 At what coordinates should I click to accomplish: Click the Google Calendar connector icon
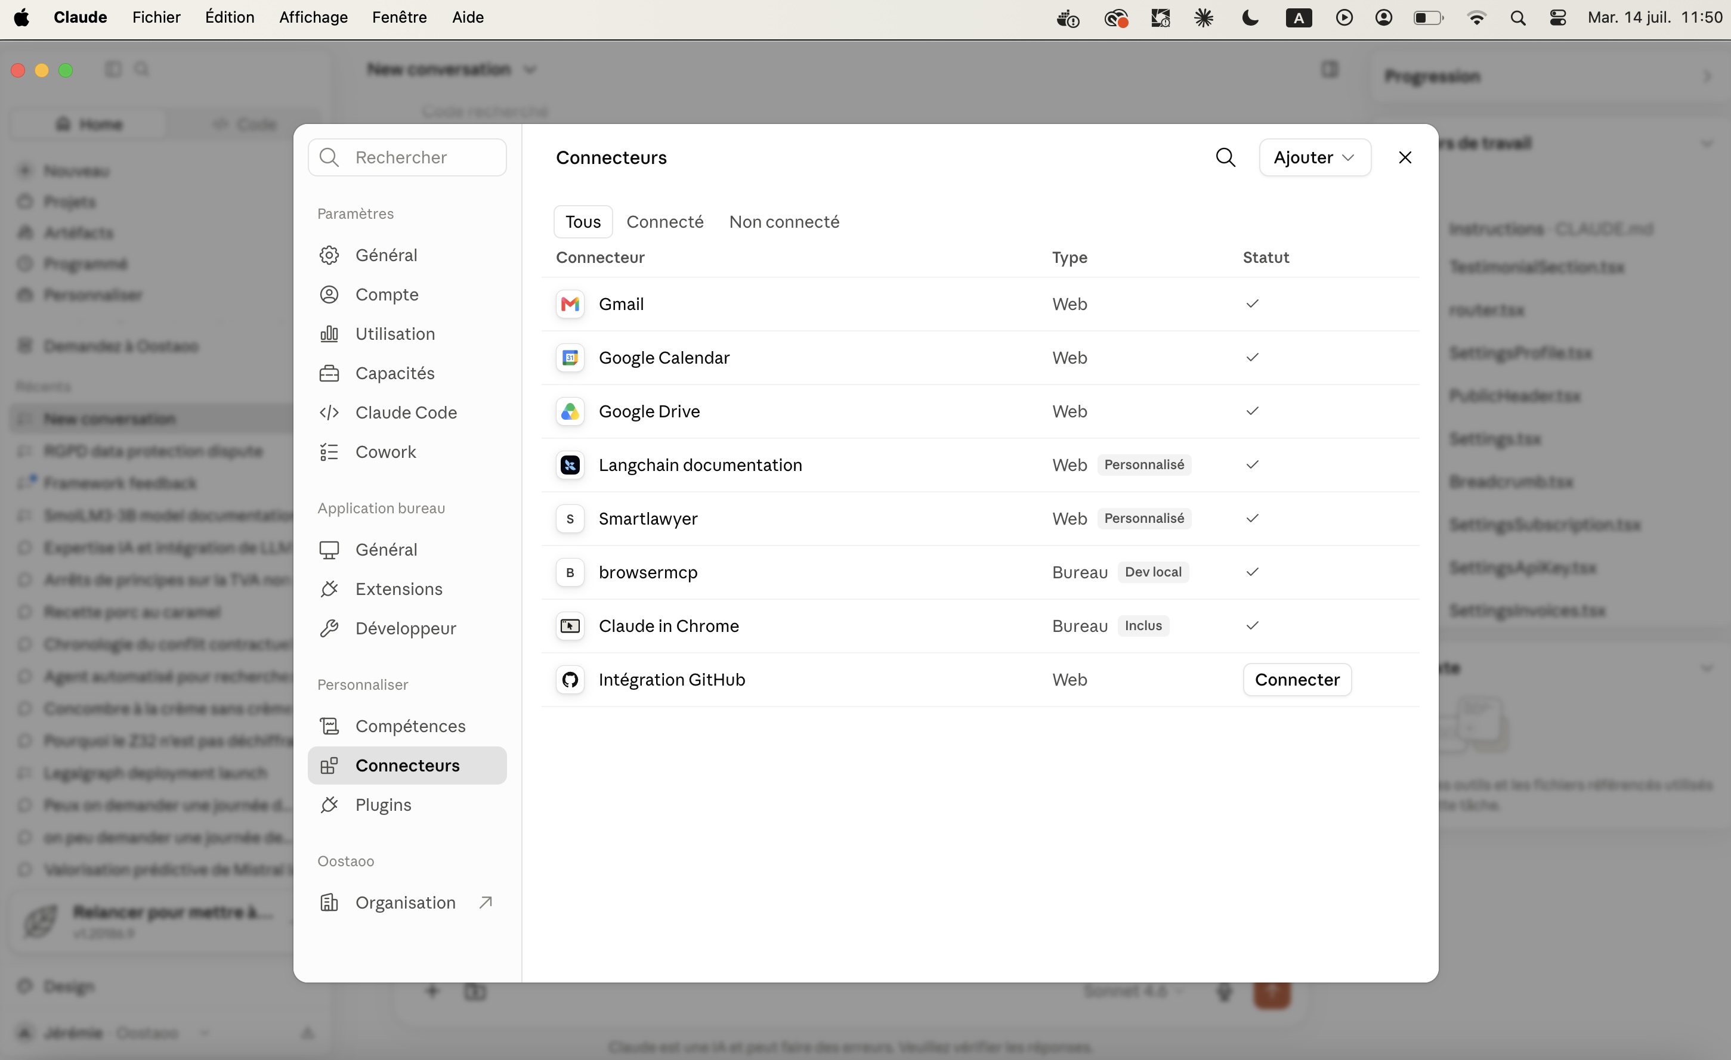tap(570, 357)
